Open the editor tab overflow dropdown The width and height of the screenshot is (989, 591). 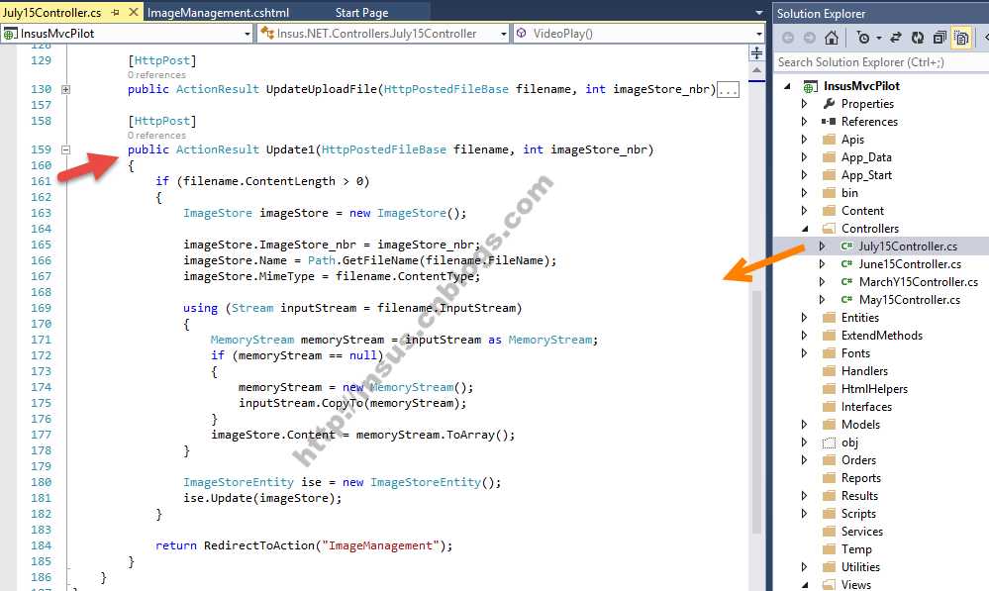(x=758, y=13)
